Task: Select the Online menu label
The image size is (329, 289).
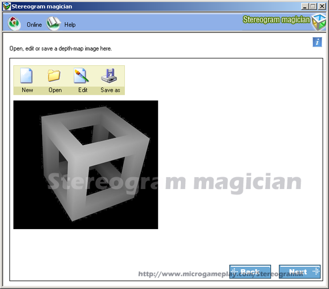Action: point(34,25)
